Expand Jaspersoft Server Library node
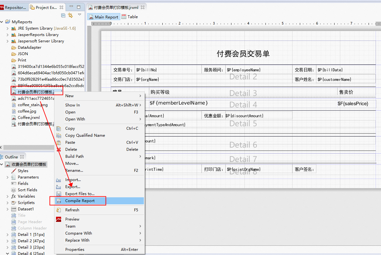This screenshot has width=381, height=255. click(x=8, y=41)
